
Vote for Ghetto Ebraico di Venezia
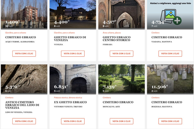[73, 54]
